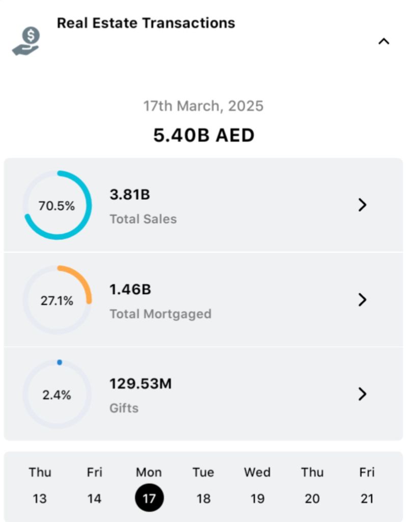Open the 129.53M Gifts row
Screen dimensions: 406x522
204,395
